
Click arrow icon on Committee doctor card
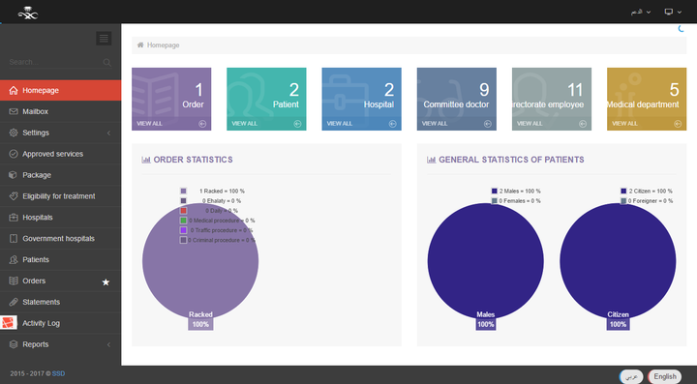488,124
